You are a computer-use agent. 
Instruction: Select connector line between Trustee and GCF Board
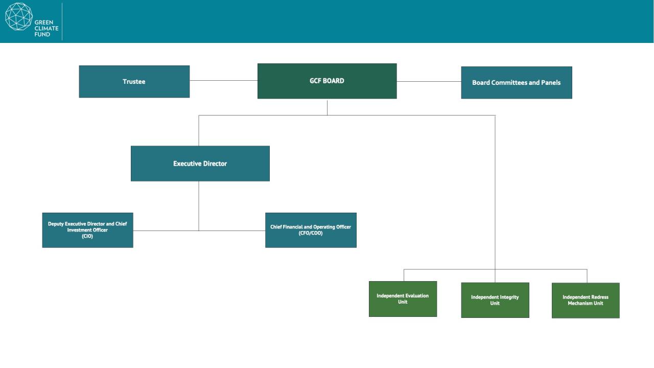click(223, 80)
